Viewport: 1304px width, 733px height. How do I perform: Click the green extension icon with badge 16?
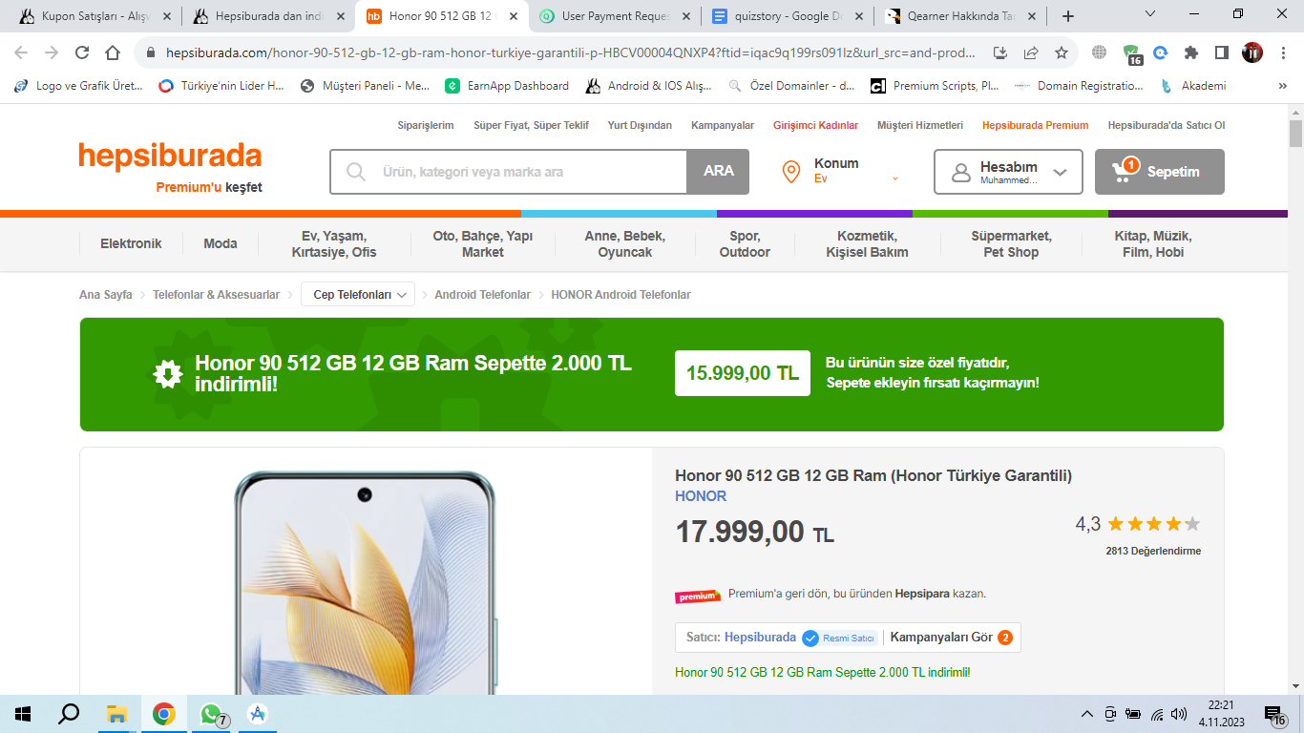pyautogui.click(x=1132, y=54)
